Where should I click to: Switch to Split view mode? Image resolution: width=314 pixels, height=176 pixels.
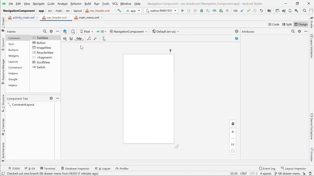pos(287,24)
